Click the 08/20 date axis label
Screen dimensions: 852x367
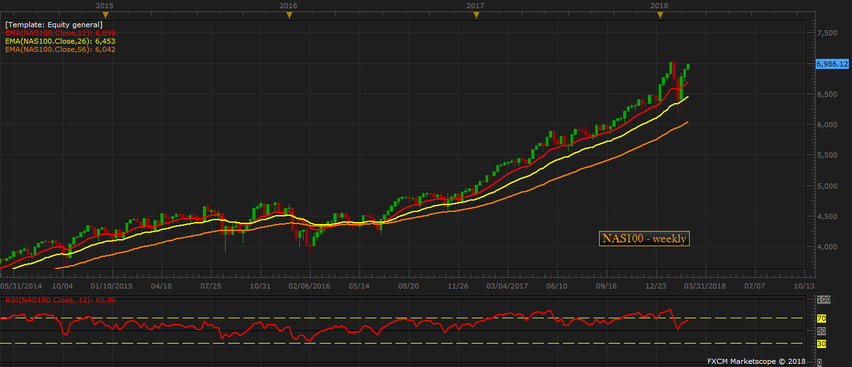[x=408, y=286]
